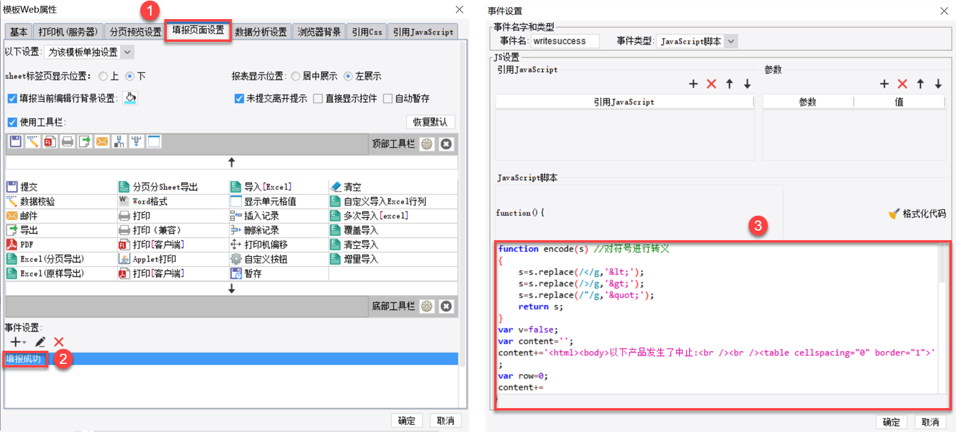Clear top toolbar with the X icon
The height and width of the screenshot is (432, 956).
(x=446, y=144)
